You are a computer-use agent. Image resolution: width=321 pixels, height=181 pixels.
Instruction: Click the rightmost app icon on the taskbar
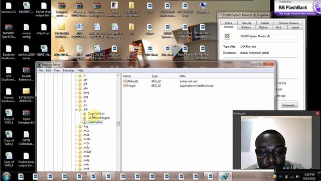point(225,176)
